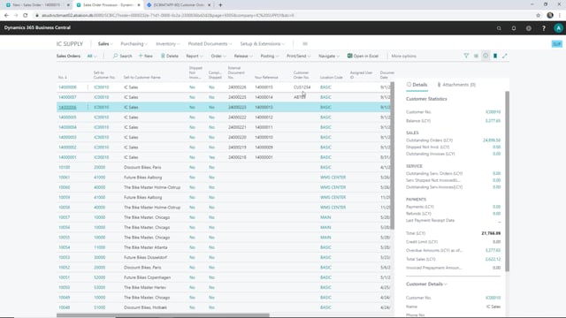This screenshot has height=318, width=566.
Task: Delete the selected sales order
Action: point(170,56)
